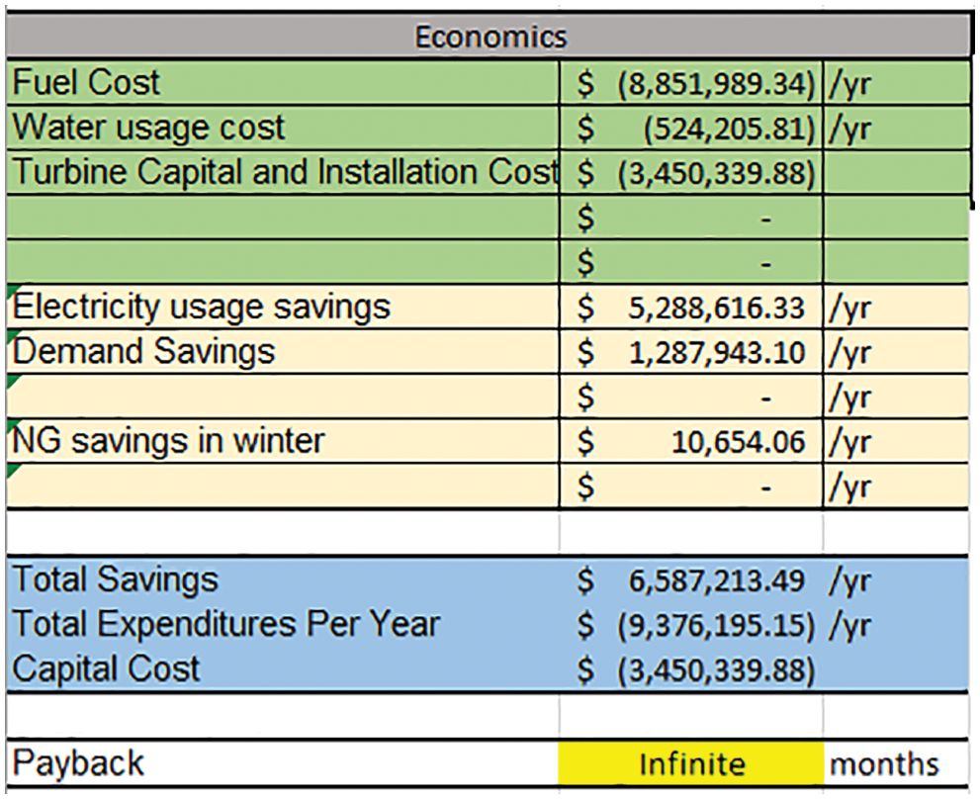Image resolution: width=980 pixels, height=799 pixels.
Task: Click the Water usage cost label
Action: pyautogui.click(x=148, y=128)
